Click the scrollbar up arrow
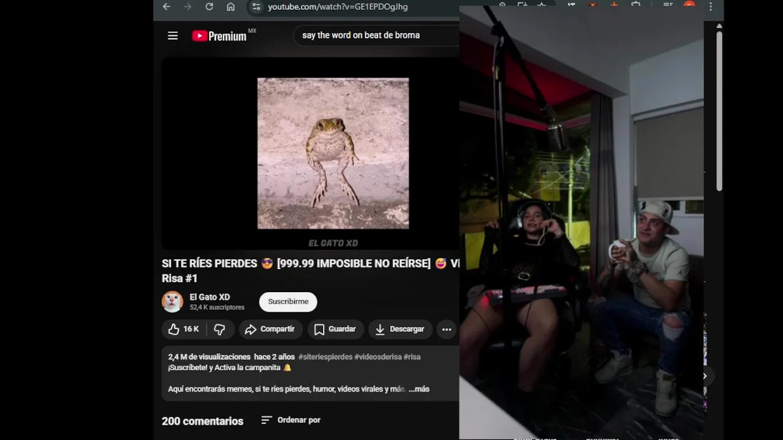The width and height of the screenshot is (783, 440). tap(719, 26)
